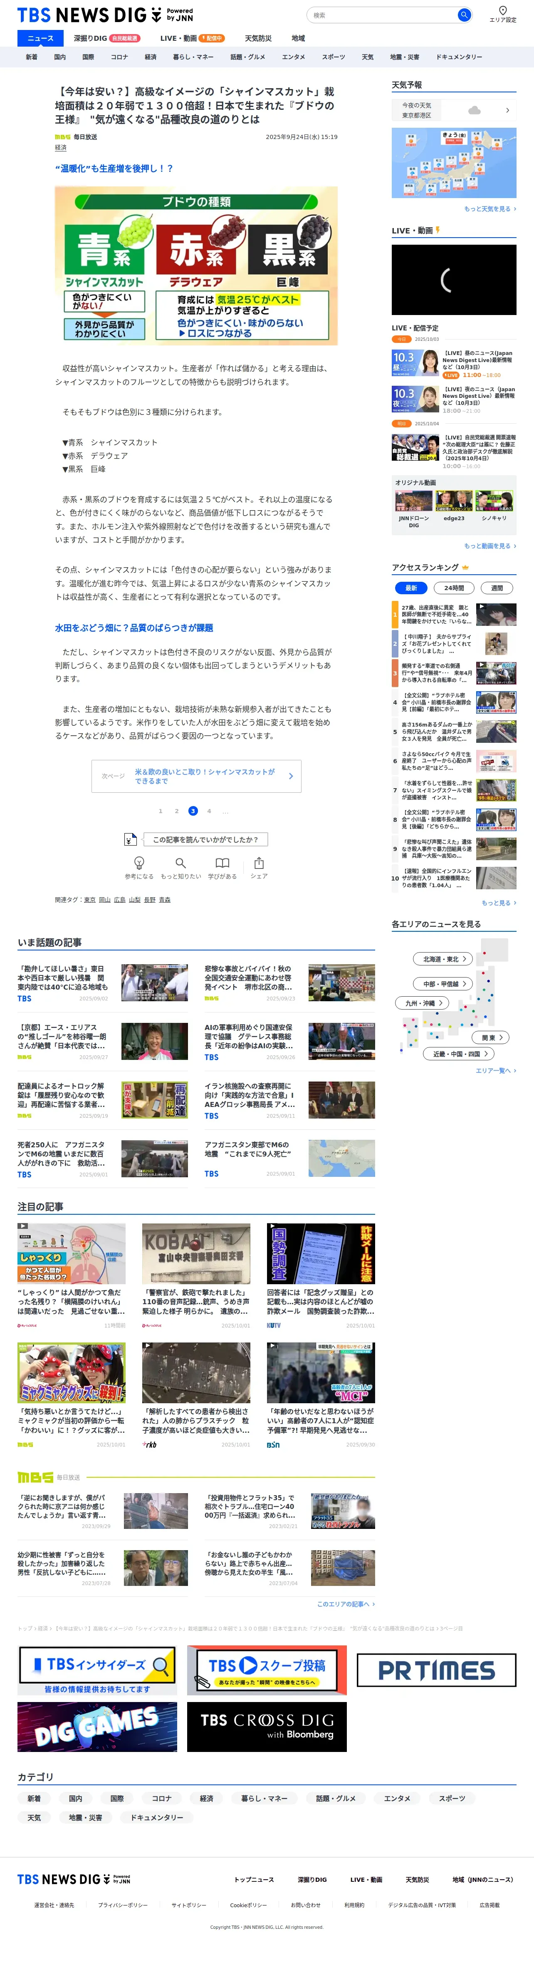Click the MBS 毎日放送 logo under headline
534x1985 pixels.
point(62,137)
